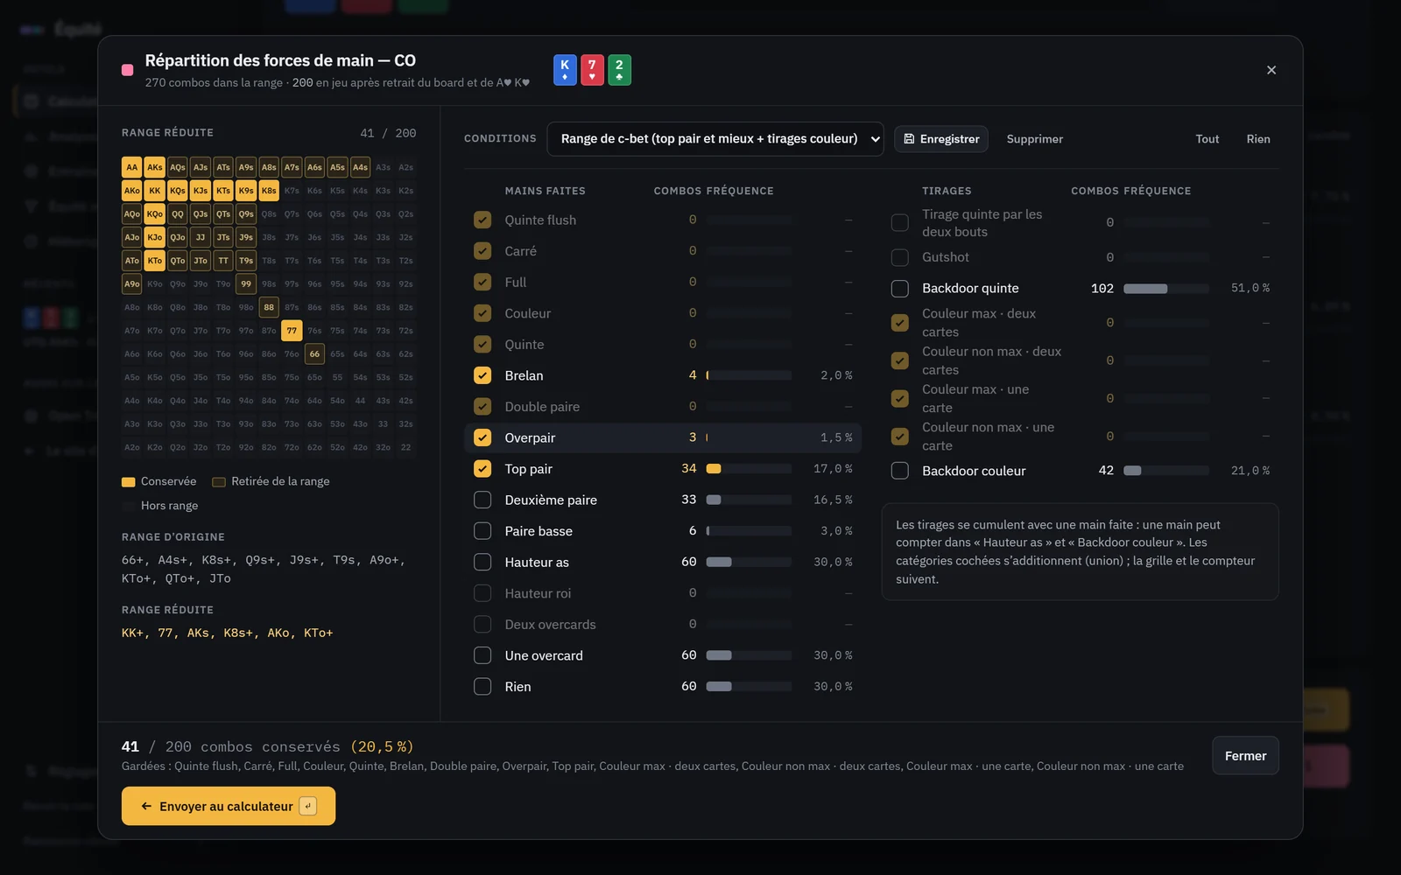Check the Hauteur as option

[482, 562]
